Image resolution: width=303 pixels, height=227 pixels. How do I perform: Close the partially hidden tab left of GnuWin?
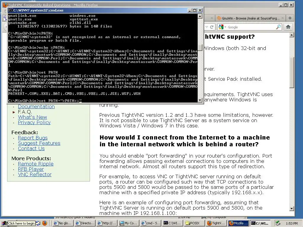212,18
